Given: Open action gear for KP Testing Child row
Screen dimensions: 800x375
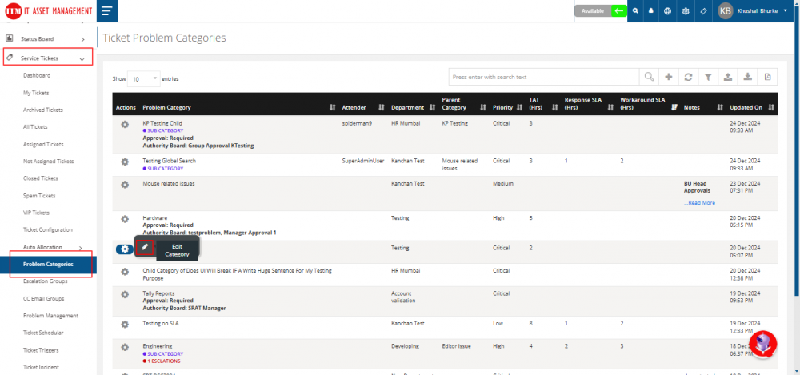Looking at the screenshot, I should point(125,124).
